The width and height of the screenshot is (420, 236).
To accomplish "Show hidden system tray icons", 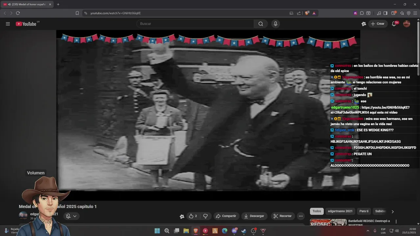I will click(367, 231).
